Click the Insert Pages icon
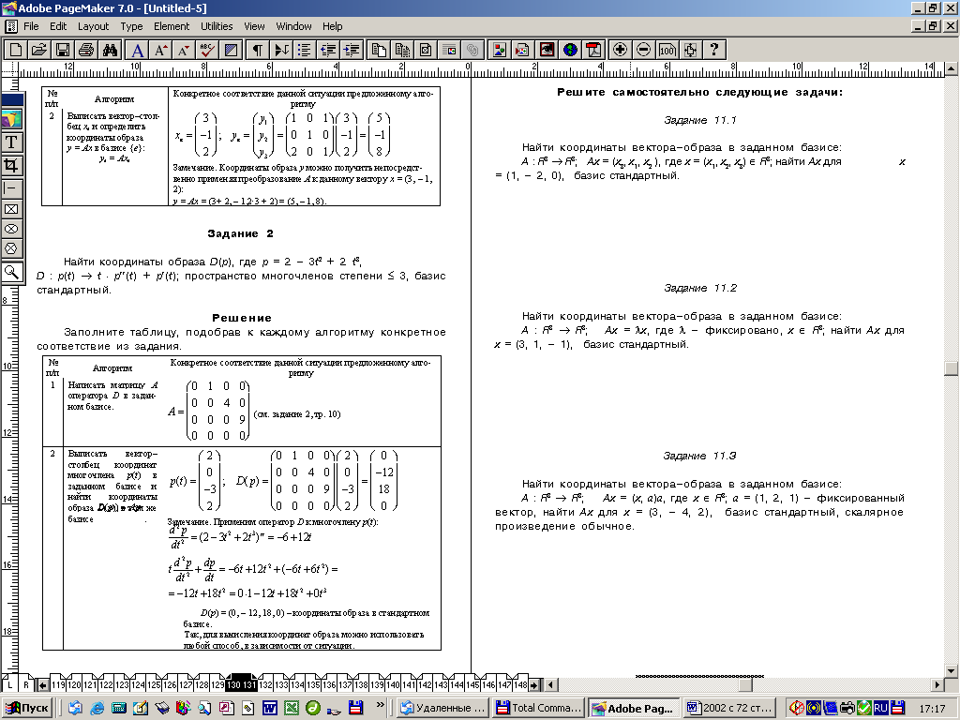 click(379, 50)
